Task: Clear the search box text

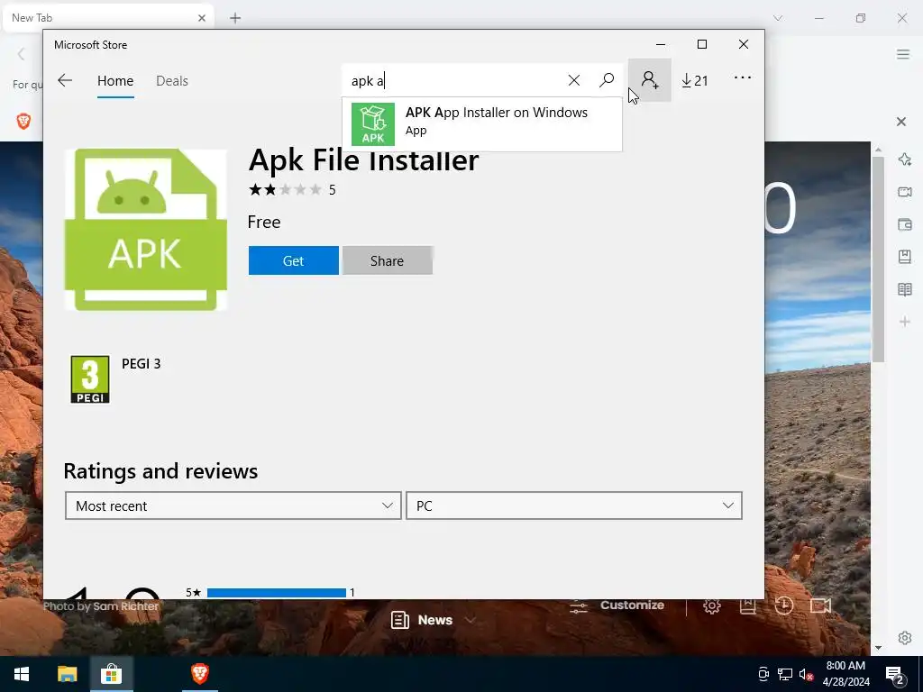Action: click(x=574, y=80)
